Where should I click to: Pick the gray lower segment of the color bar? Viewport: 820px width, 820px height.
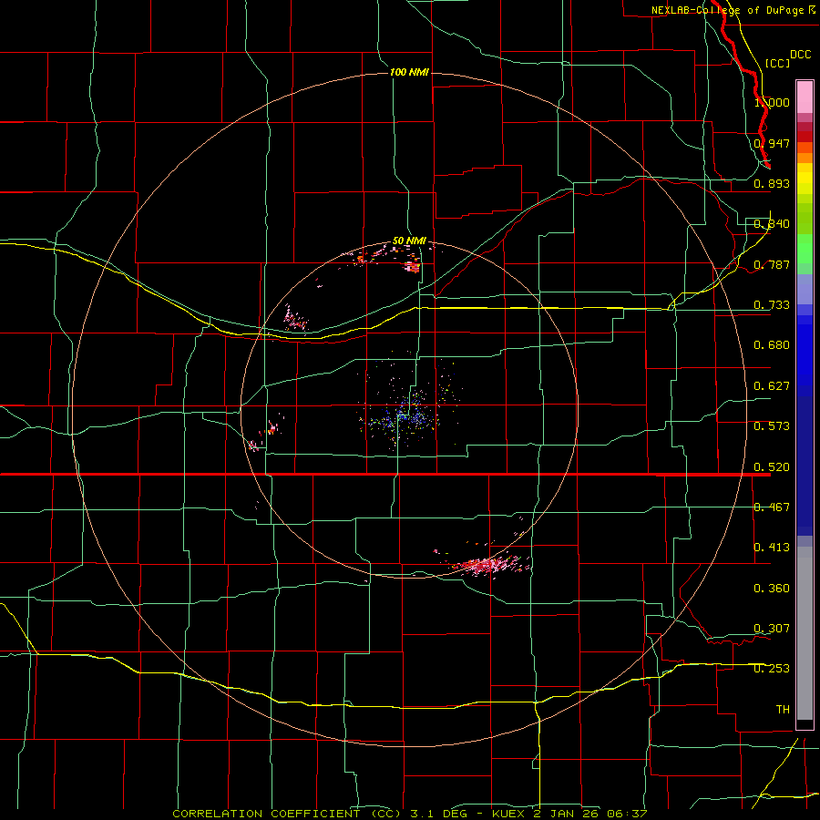805,633
